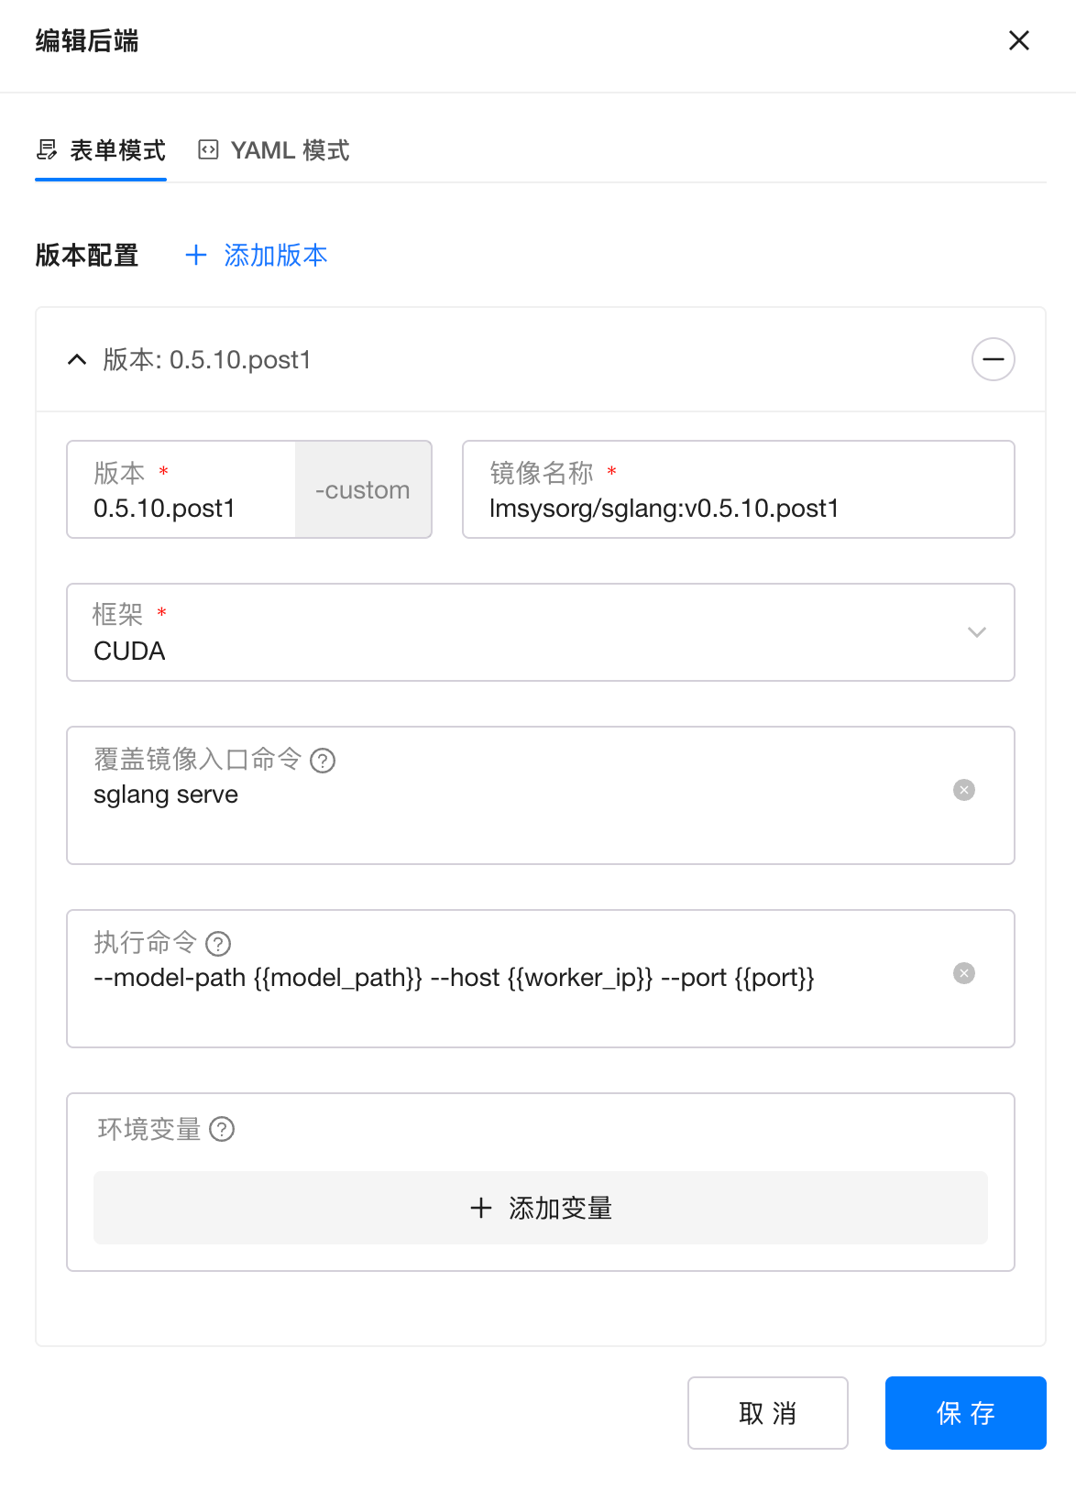Click the 保存 button

coord(965,1413)
